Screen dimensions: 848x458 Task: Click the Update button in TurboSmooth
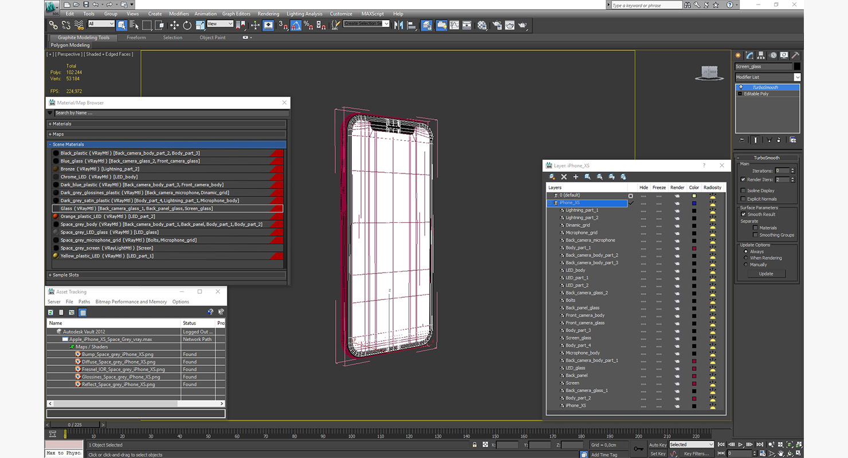click(x=766, y=274)
